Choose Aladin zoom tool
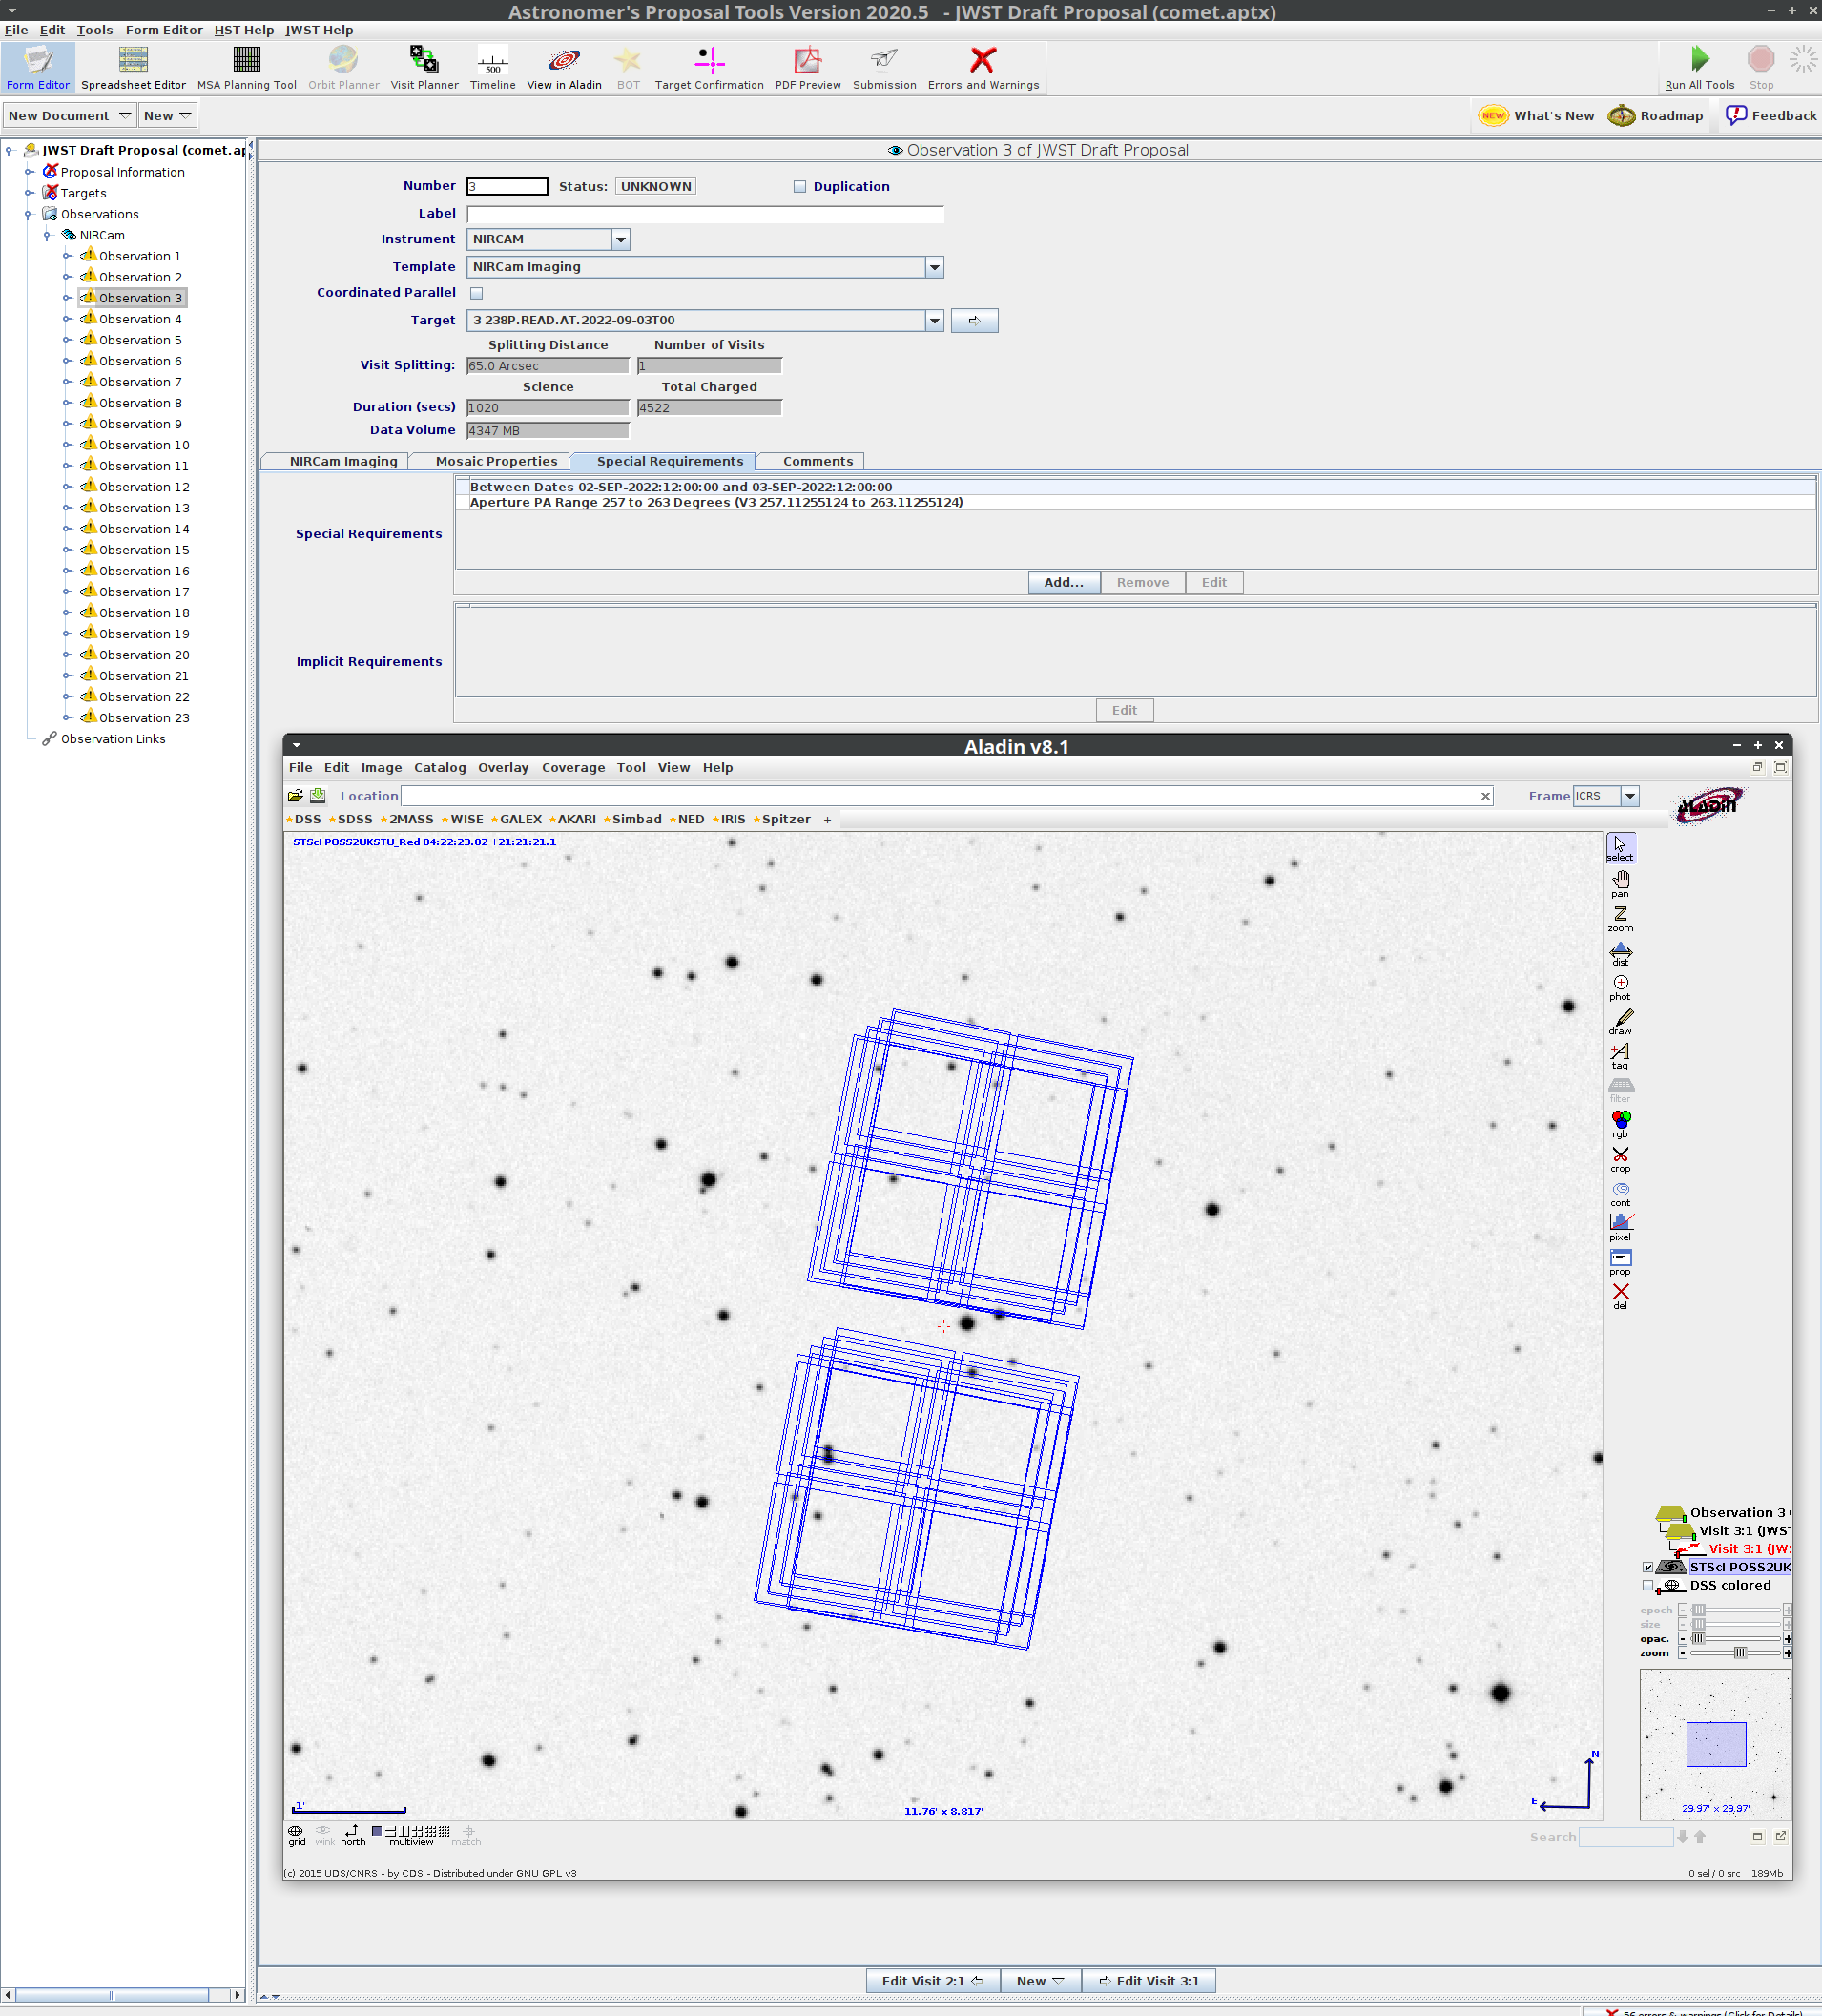The height and width of the screenshot is (2016, 1822). coord(1620,918)
